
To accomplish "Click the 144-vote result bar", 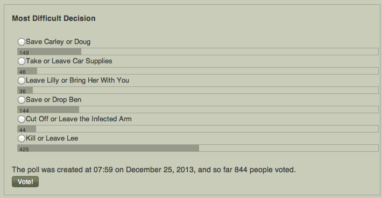I will point(198,109).
